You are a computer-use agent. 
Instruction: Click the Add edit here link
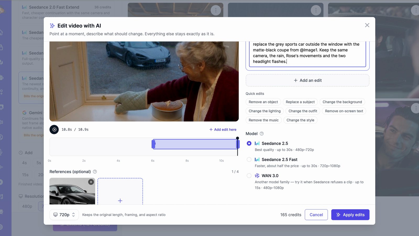(223, 130)
